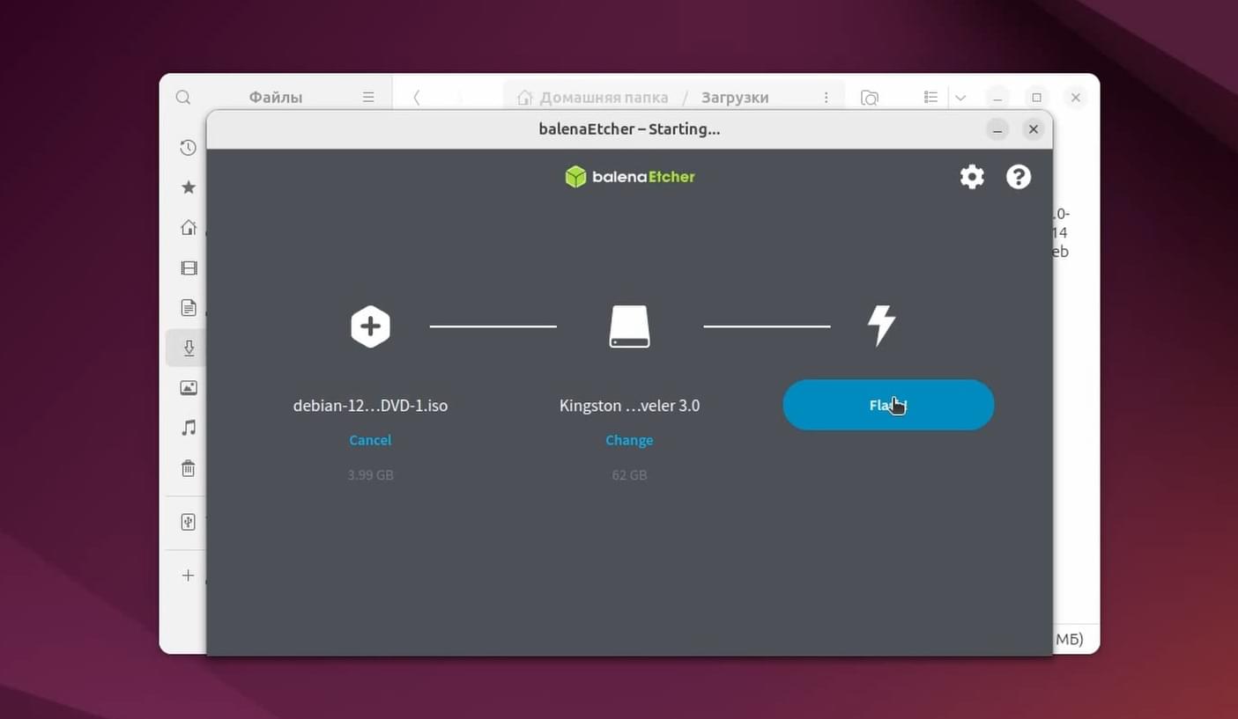Open Music in Files sidebar
The width and height of the screenshot is (1238, 719).
[188, 428]
